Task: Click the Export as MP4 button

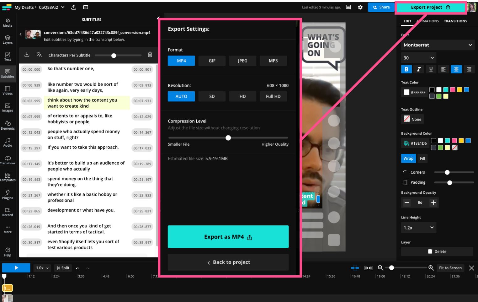Action: click(228, 237)
